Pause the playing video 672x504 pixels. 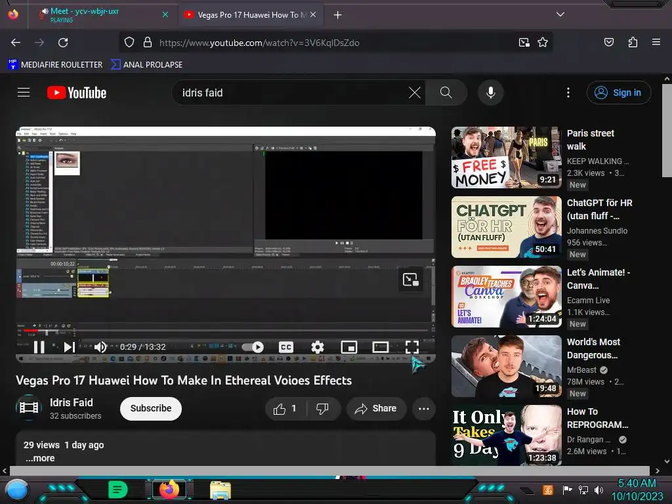click(39, 346)
